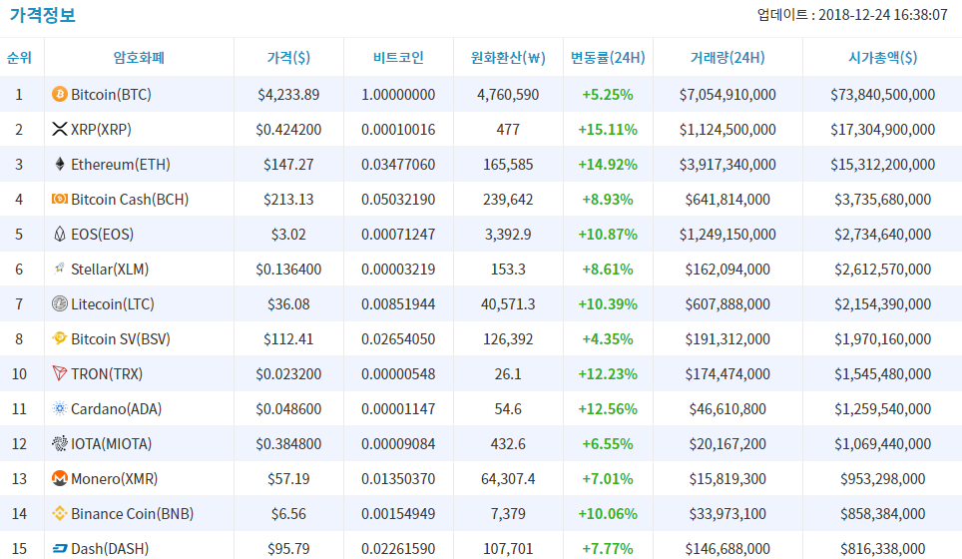The width and height of the screenshot is (962, 559).
Task: Open the XRP(XRP) coin link
Action: pos(101,130)
